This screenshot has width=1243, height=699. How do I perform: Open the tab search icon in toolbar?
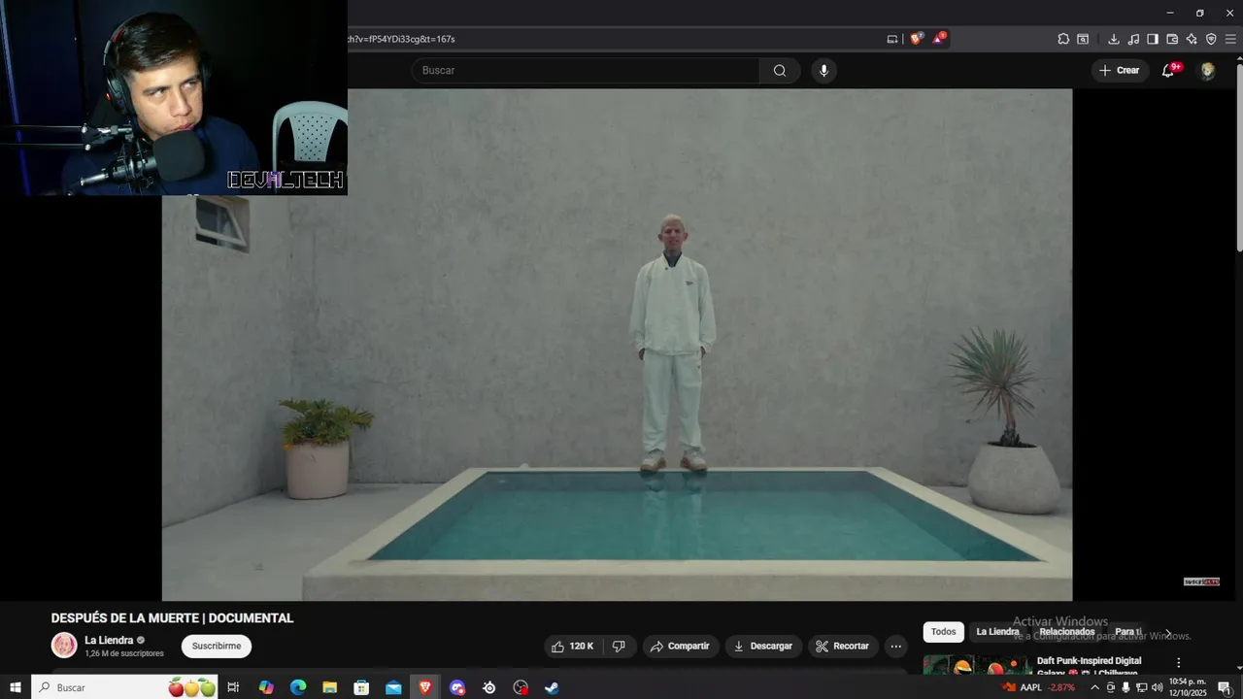pyautogui.click(x=1083, y=39)
